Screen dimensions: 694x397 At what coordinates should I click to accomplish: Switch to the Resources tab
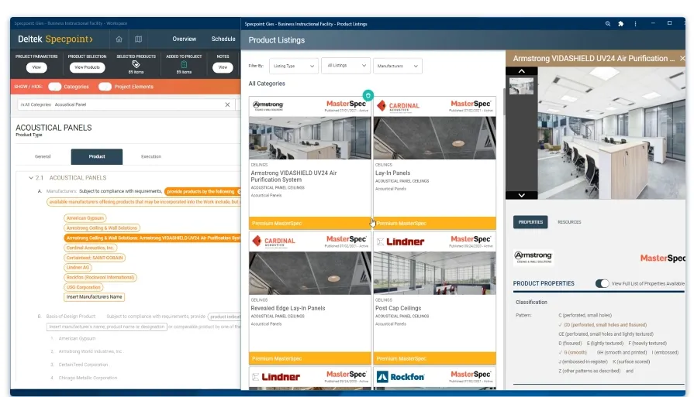click(569, 222)
